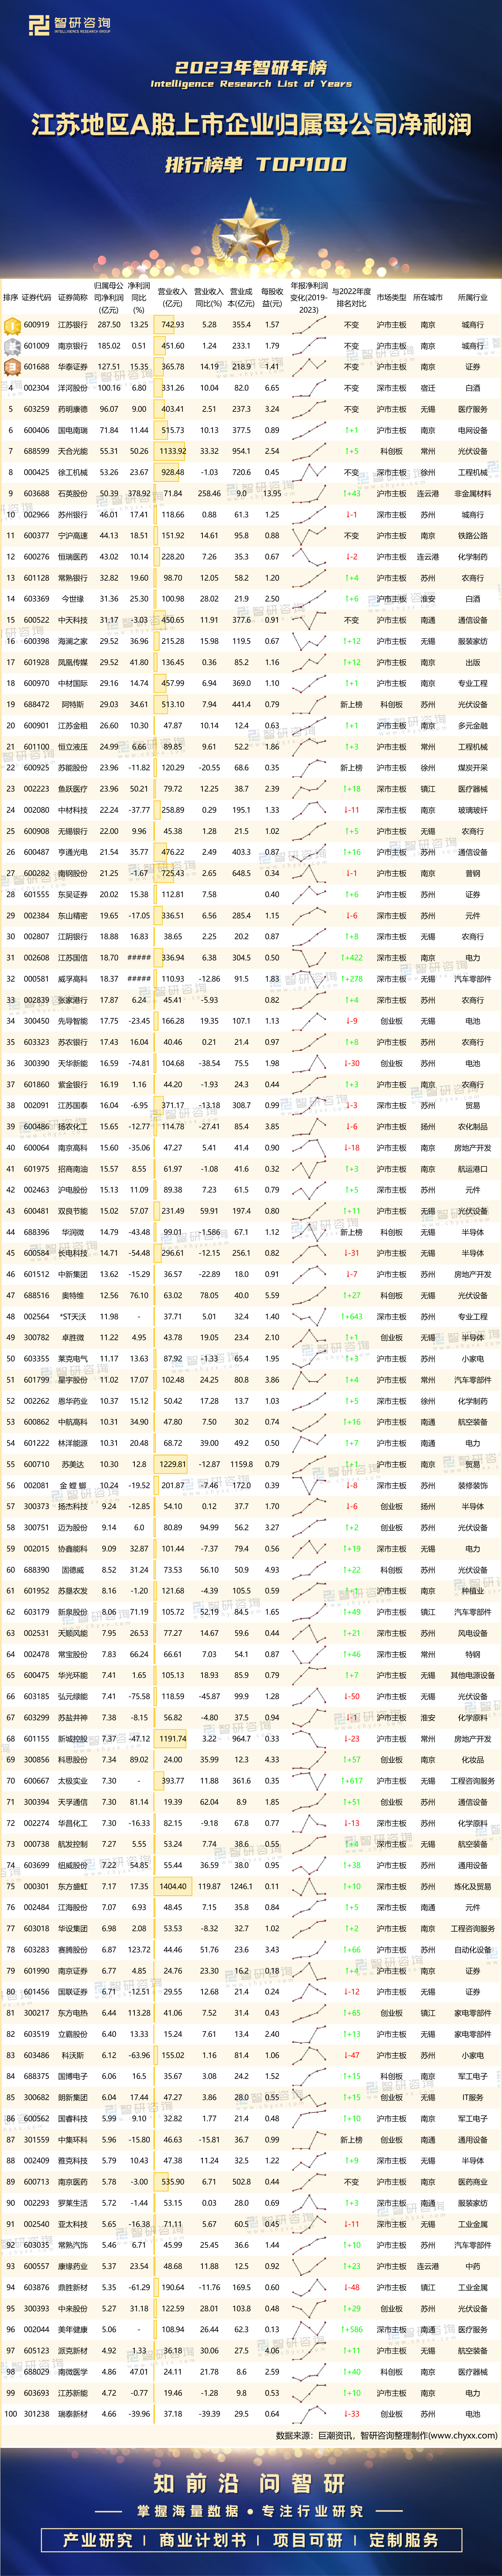Screen dimensions: 502x2576
Task: Click the revenue value 1133.92
Action: [173, 451]
